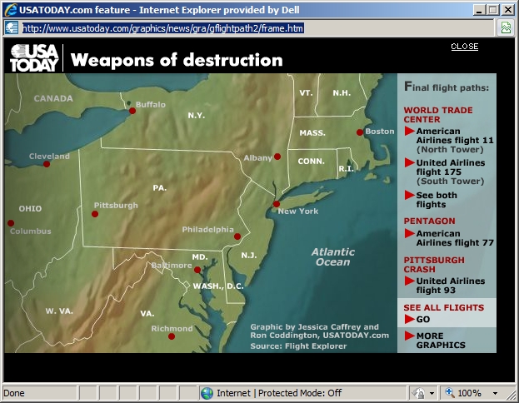
Task: Click the 'PITTSBURGH CRASH' heading
Action: click(x=434, y=265)
